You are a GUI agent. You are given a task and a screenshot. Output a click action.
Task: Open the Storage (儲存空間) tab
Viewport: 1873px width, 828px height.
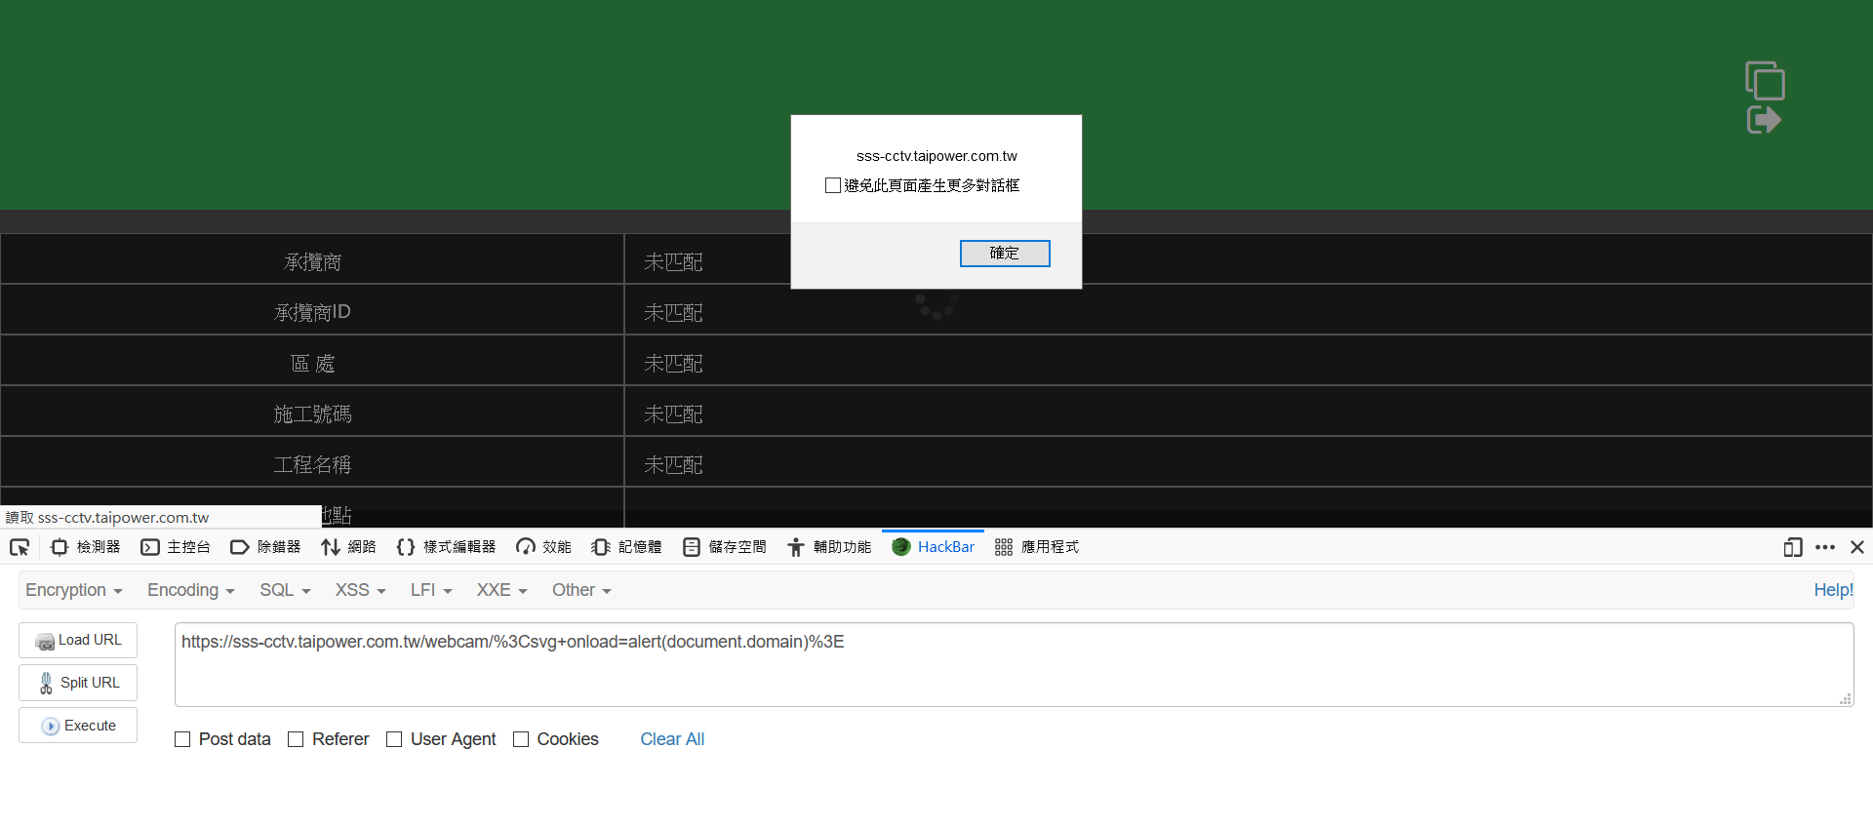coord(724,547)
